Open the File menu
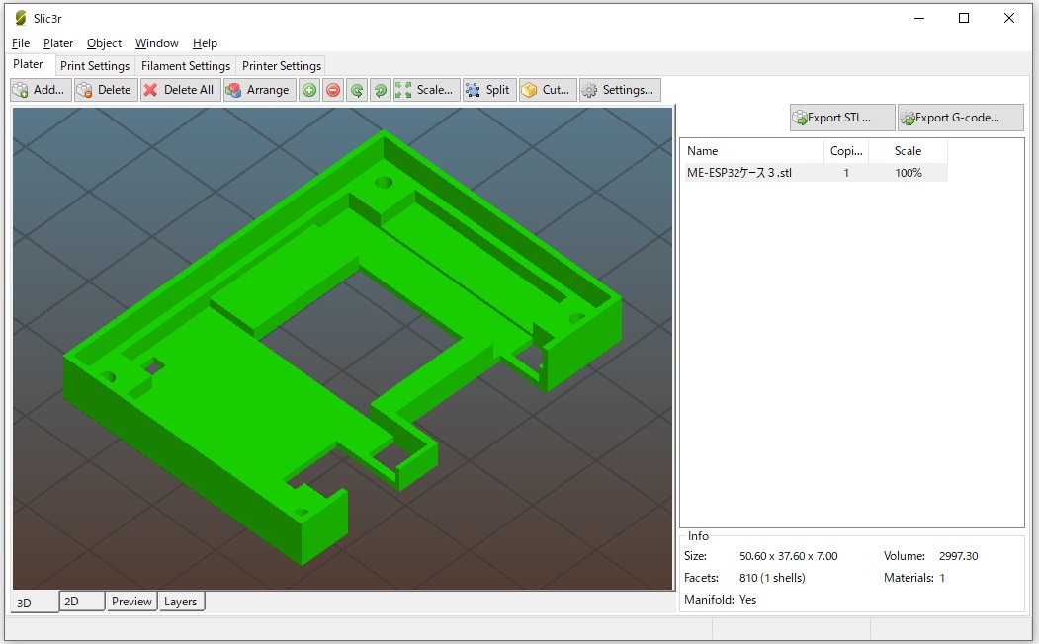The width and height of the screenshot is (1039, 644). point(21,43)
